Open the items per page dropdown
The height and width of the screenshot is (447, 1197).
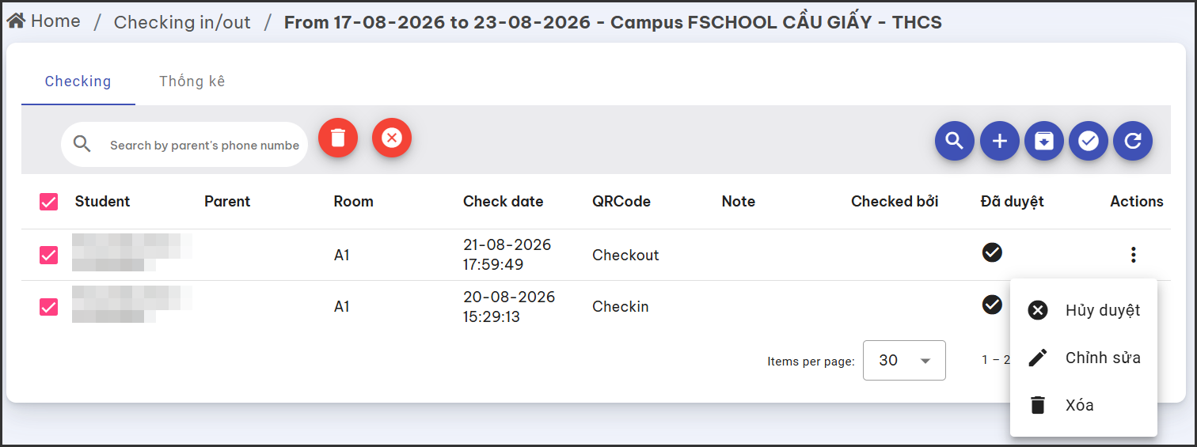click(x=904, y=361)
